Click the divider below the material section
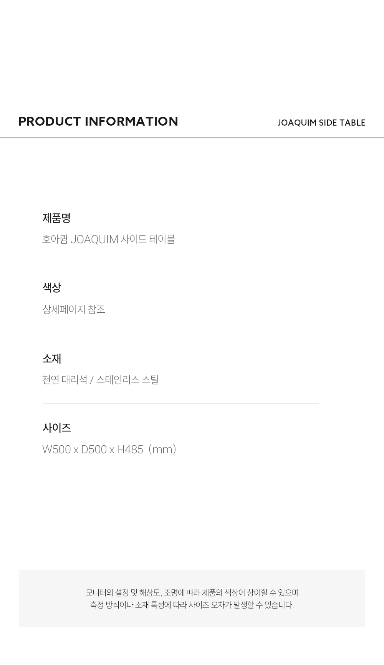Viewport: 384px width, 665px height. point(181,403)
